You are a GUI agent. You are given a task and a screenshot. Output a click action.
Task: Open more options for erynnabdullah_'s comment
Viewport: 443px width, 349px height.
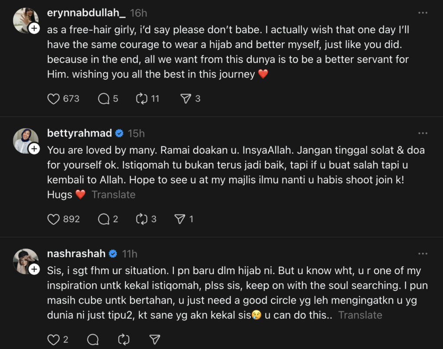(x=423, y=13)
